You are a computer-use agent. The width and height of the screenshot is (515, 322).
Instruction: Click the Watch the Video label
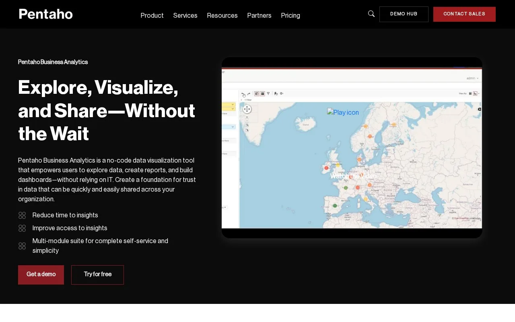[x=353, y=176]
